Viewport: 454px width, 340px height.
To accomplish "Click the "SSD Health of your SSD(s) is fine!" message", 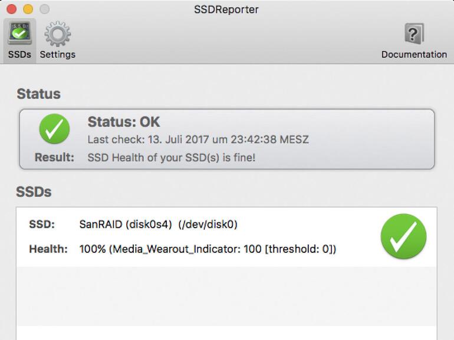I will point(171,158).
